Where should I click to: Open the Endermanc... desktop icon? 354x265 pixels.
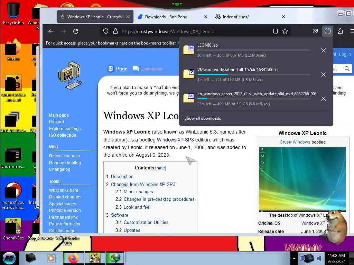(x=13, y=158)
